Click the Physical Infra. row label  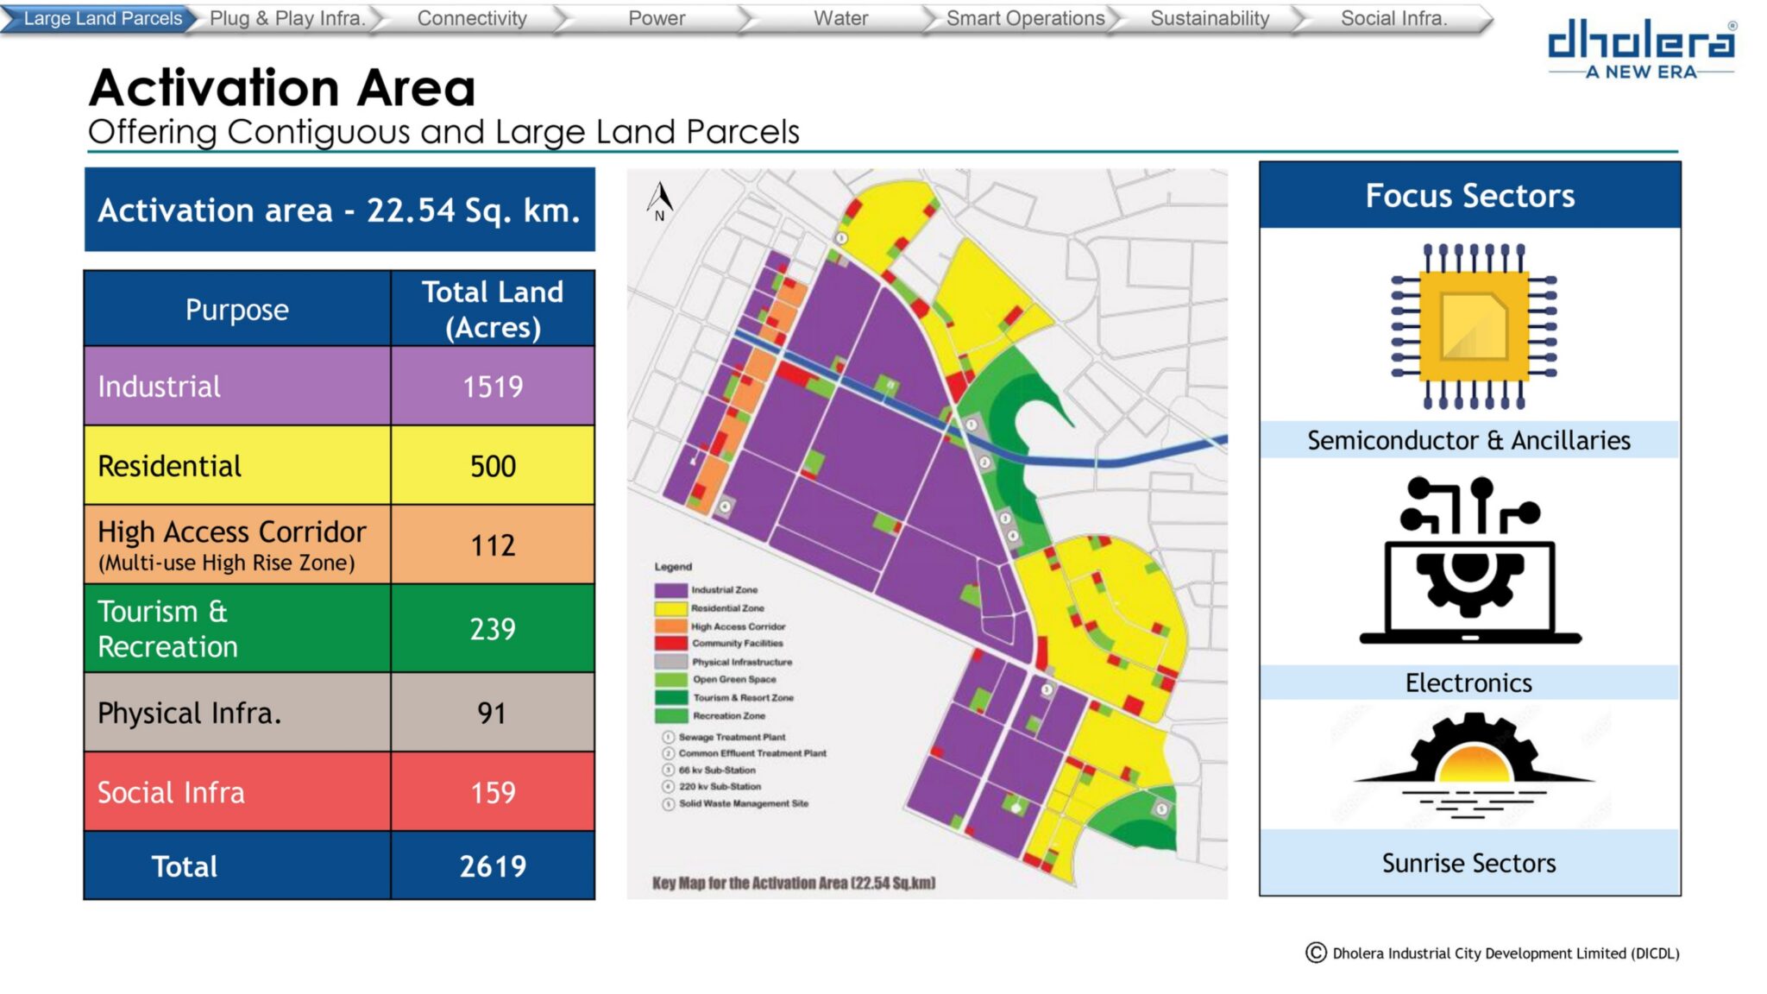pyautogui.click(x=190, y=713)
